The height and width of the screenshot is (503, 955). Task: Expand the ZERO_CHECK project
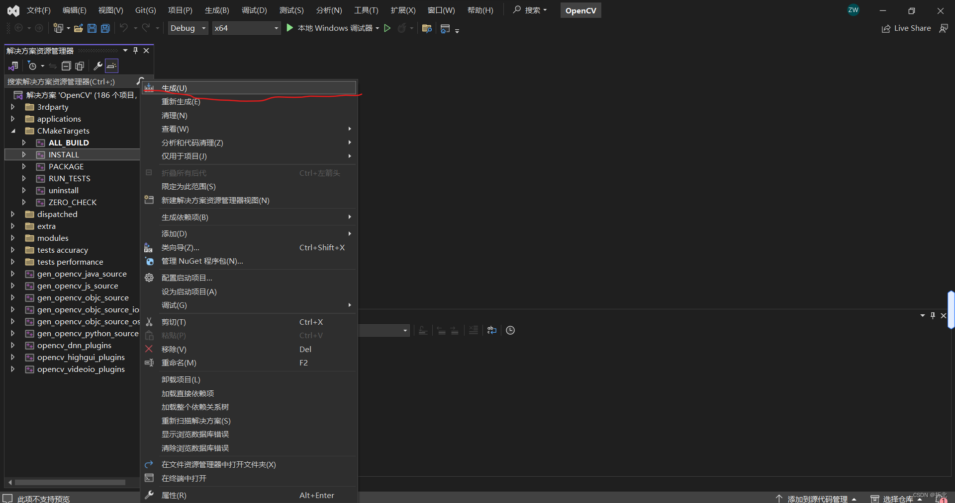pyautogui.click(x=24, y=202)
